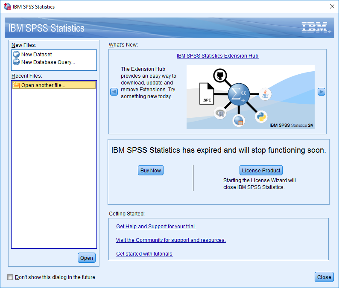Select New Dataset in New Files list
Viewport: 339px width, 288px height.
click(54, 54)
